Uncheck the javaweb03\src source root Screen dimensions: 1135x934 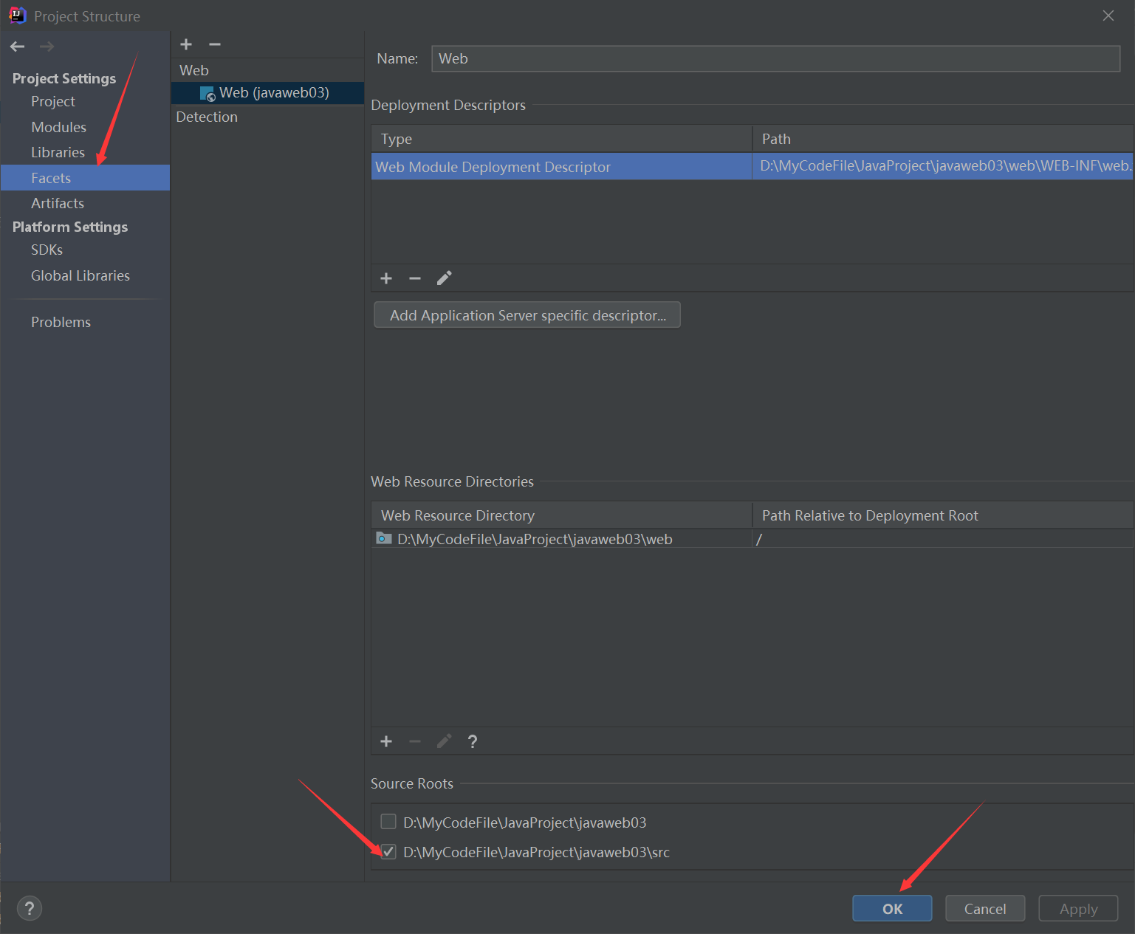(388, 851)
